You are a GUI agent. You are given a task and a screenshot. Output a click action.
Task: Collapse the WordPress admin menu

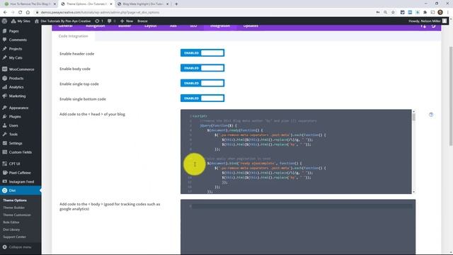click(17, 247)
